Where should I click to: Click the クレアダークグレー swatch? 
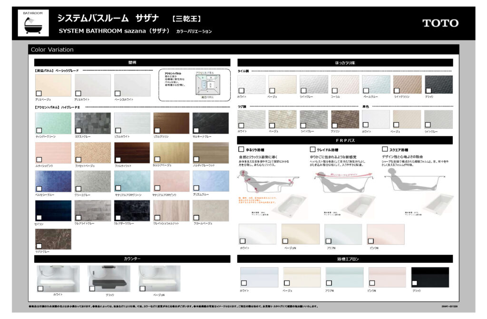click(132, 211)
